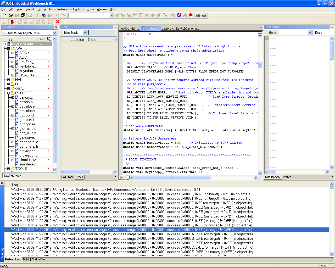
Task: Click the Download and Debug icon
Action: tap(198, 15)
